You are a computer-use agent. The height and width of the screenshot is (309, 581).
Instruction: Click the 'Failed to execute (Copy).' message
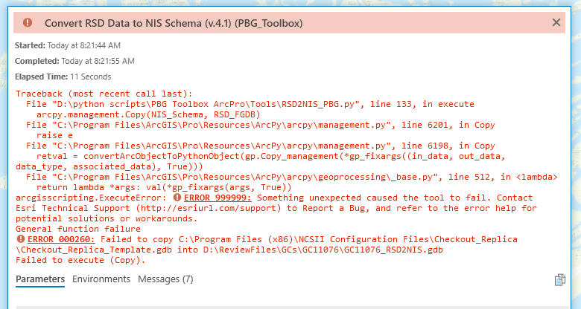[80, 261]
